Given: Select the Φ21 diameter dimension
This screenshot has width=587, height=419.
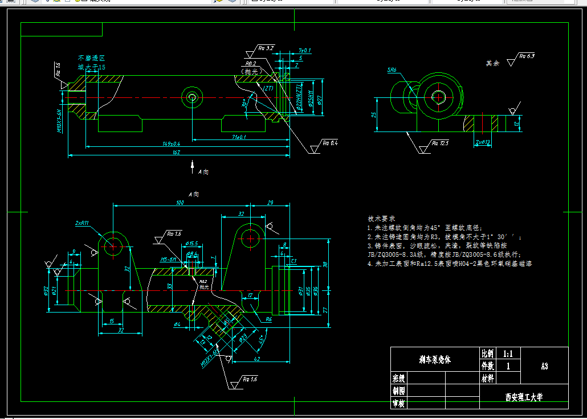Looking at the screenshot, I should pyautogui.click(x=54, y=290).
